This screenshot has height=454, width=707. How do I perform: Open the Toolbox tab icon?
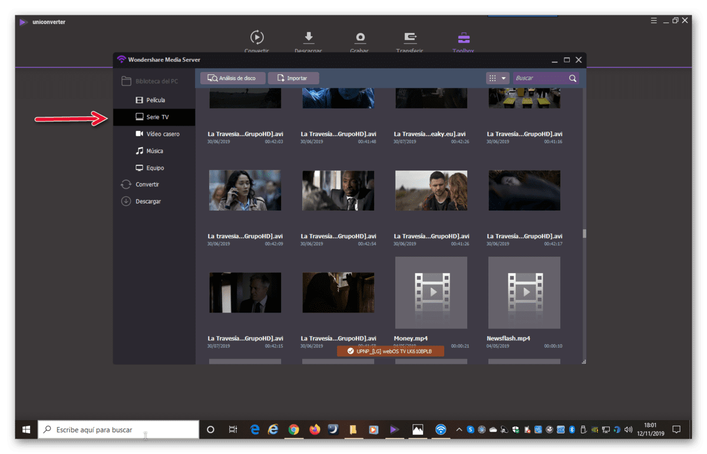pos(464,38)
